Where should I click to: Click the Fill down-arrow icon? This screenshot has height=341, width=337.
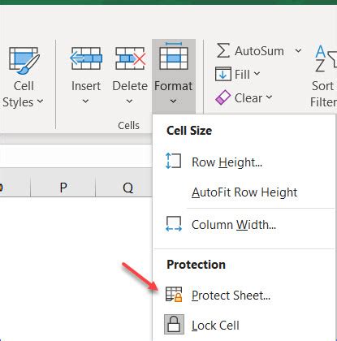pyautogui.click(x=223, y=74)
